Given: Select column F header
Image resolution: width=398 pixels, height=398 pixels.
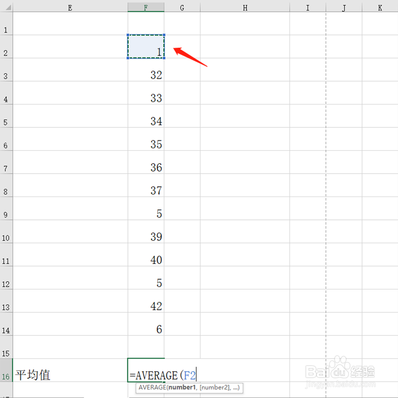Looking at the screenshot, I should [x=146, y=7].
